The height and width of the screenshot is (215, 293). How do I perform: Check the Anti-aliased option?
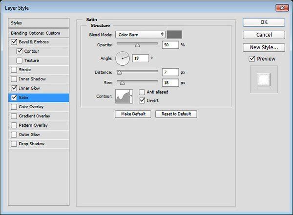tap(142, 92)
